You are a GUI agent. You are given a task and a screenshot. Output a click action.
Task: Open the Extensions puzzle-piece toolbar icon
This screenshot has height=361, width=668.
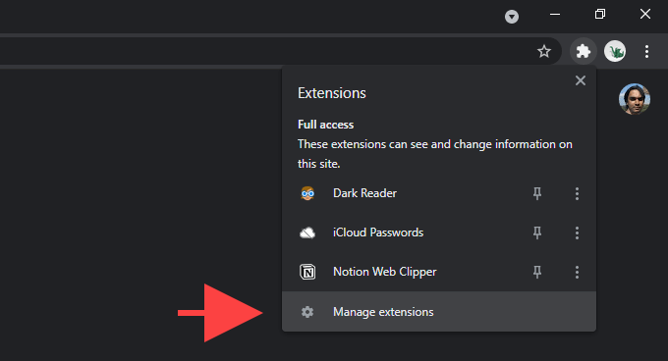(583, 51)
